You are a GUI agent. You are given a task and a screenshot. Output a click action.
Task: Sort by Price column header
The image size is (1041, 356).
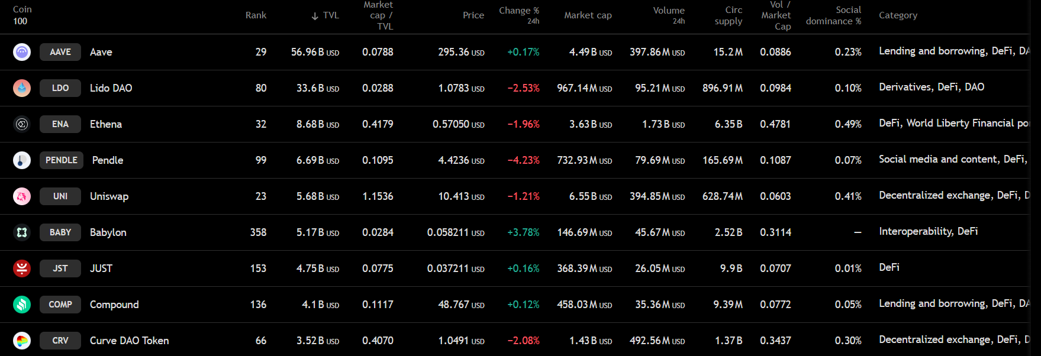[473, 15]
